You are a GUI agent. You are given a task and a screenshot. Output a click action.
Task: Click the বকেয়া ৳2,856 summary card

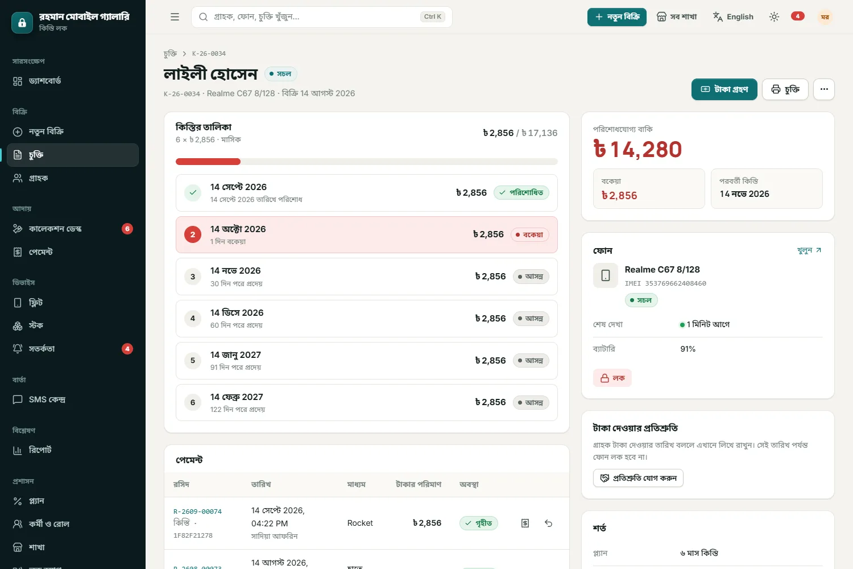coord(649,189)
